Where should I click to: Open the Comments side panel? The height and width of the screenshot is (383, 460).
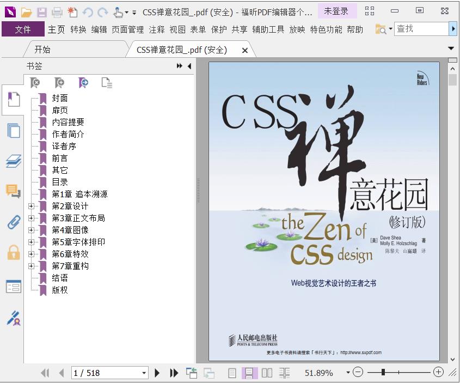pos(14,191)
